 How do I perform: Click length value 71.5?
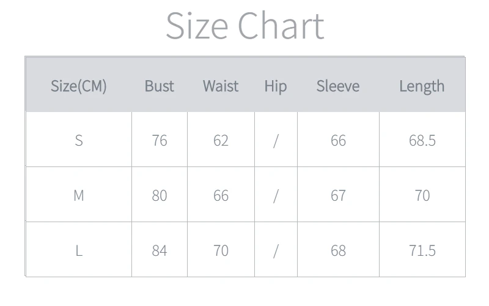[422, 250]
